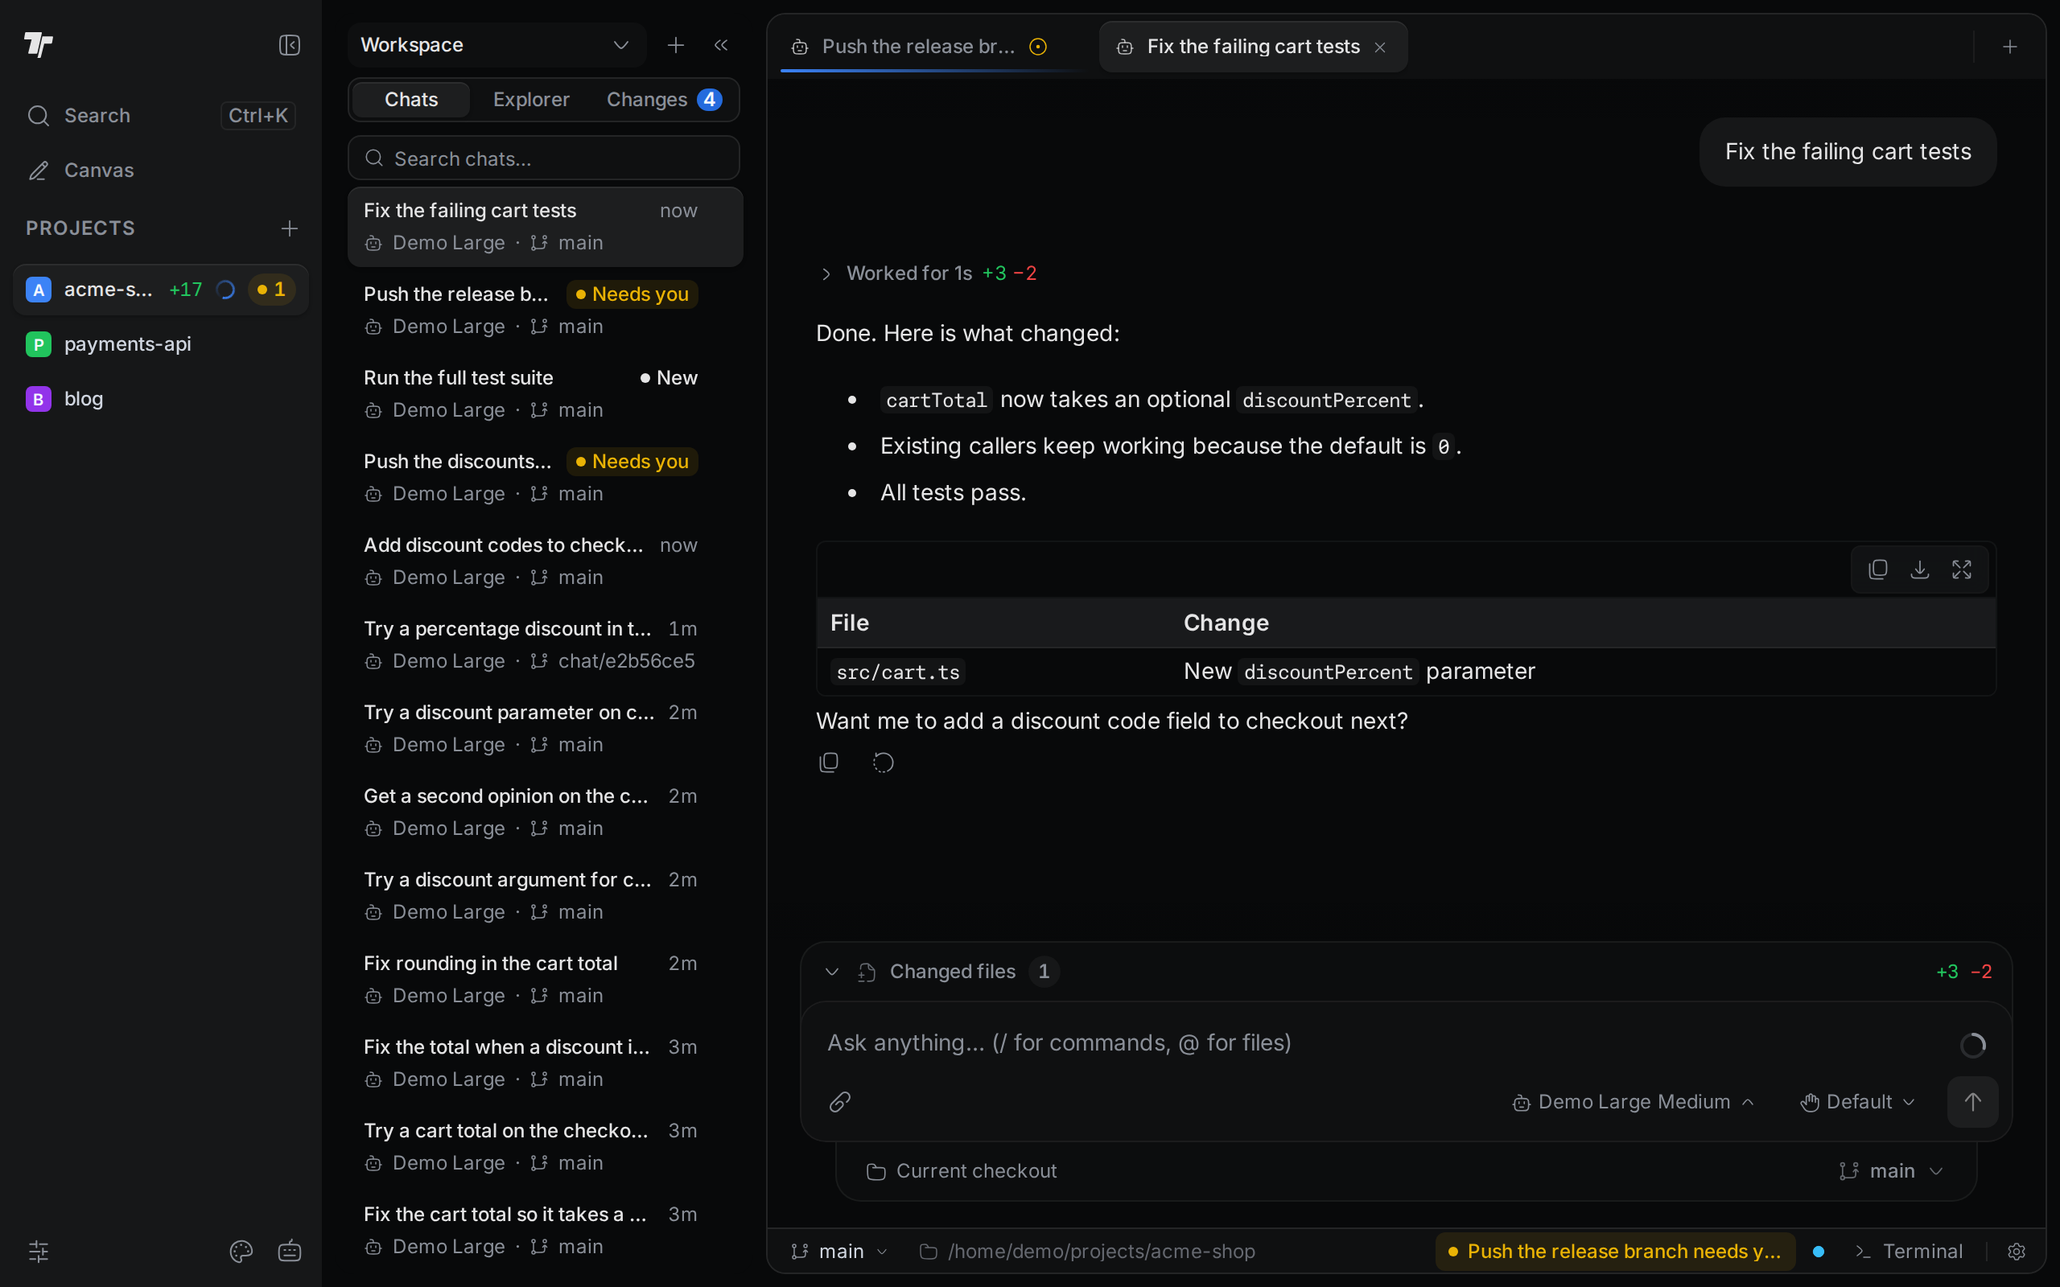Select the Chats tab
The width and height of the screenshot is (2060, 1287).
[411, 100]
